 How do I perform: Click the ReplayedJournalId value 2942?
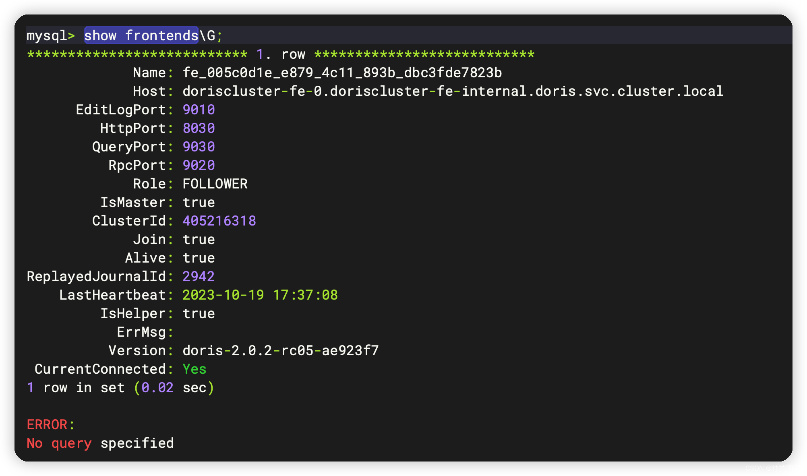(x=198, y=276)
